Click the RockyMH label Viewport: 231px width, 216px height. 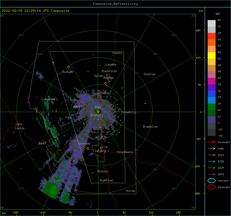[68, 72]
